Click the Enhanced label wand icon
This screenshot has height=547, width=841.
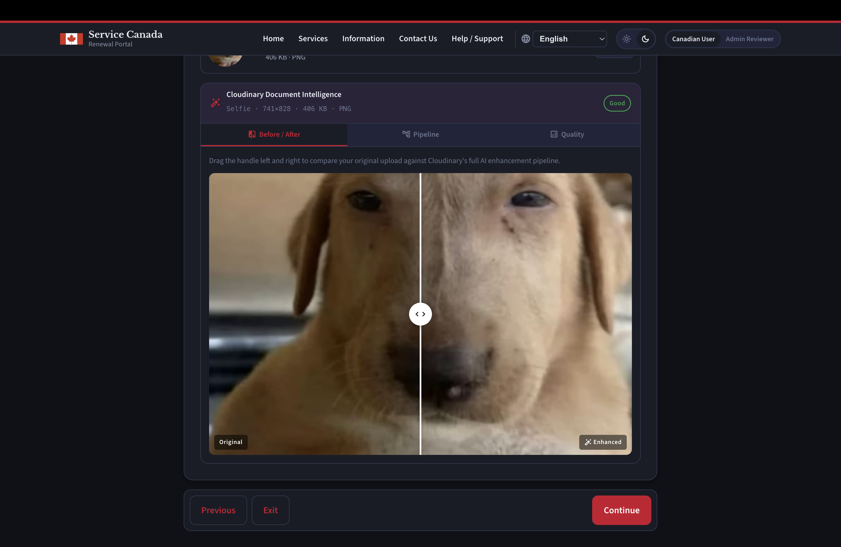(588, 442)
